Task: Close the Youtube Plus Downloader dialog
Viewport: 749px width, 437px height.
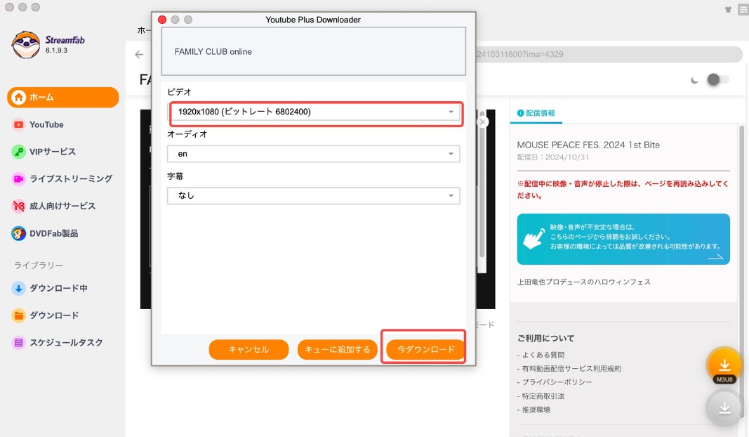Action: coord(162,20)
